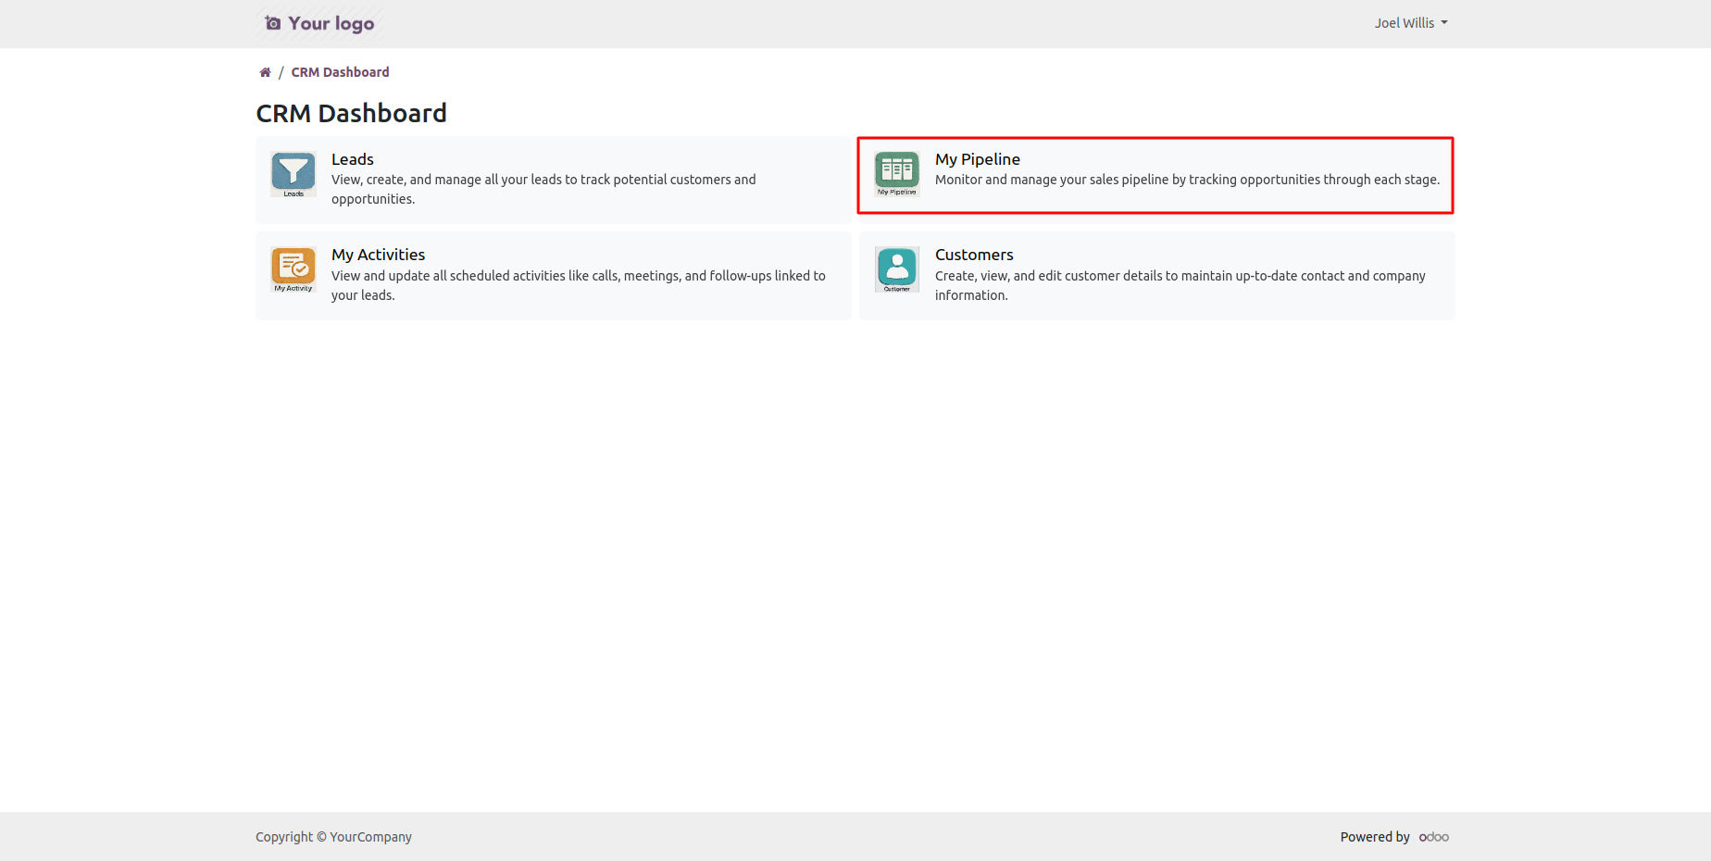Click the Your logo header image
Viewport: 1711px width, 861px height.
[319, 23]
